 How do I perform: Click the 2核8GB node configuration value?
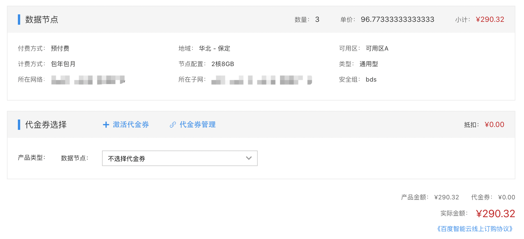tap(223, 64)
